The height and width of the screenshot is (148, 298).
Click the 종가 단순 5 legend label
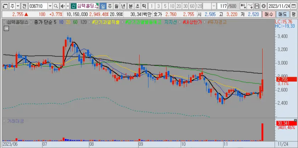tap(45, 22)
